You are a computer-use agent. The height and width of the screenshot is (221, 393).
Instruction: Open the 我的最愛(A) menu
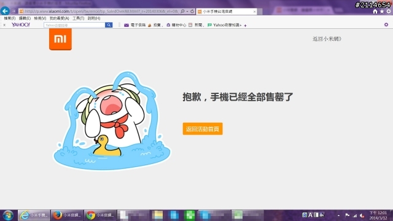[x=59, y=18]
